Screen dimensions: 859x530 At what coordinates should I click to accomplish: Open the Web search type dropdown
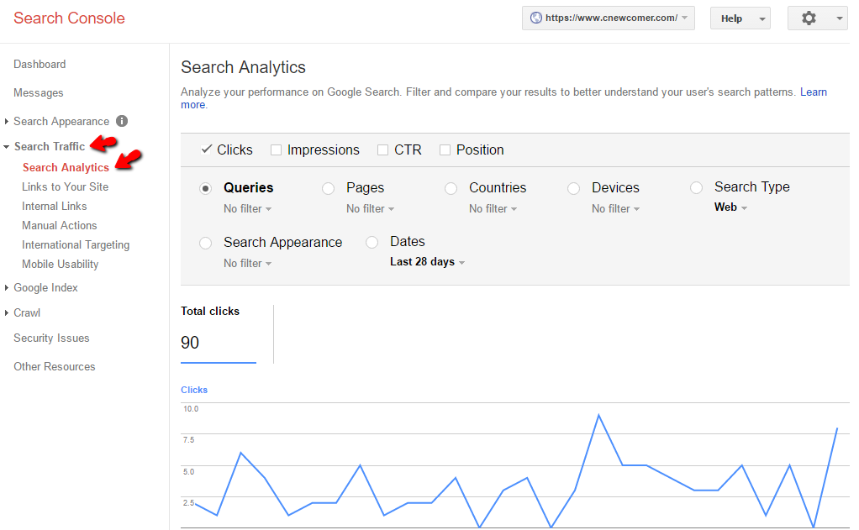click(x=730, y=207)
